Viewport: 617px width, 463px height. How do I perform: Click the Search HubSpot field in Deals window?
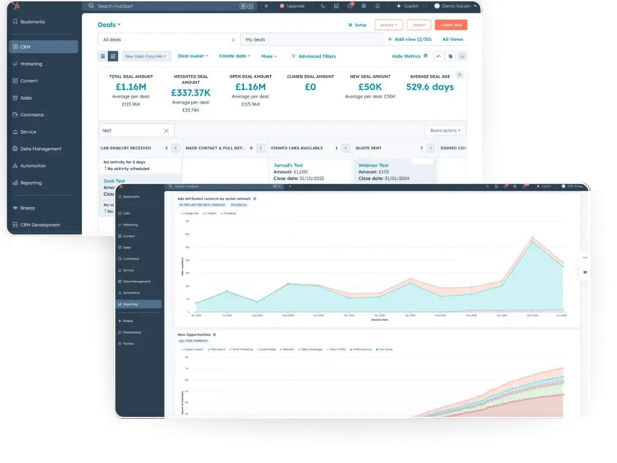[x=170, y=6]
